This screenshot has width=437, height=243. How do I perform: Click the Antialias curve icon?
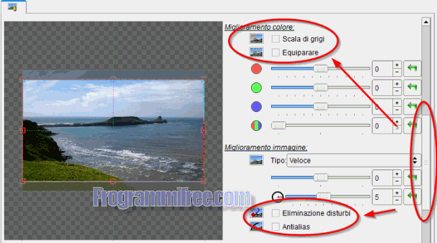pyautogui.click(x=256, y=226)
